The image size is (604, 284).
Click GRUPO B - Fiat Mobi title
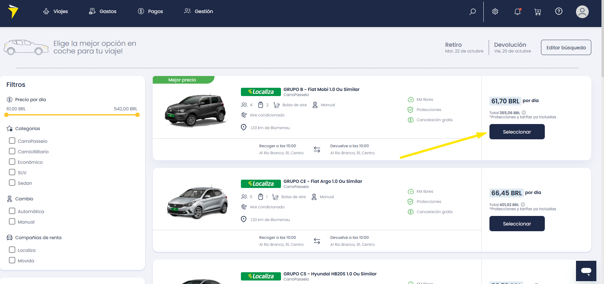coord(321,89)
